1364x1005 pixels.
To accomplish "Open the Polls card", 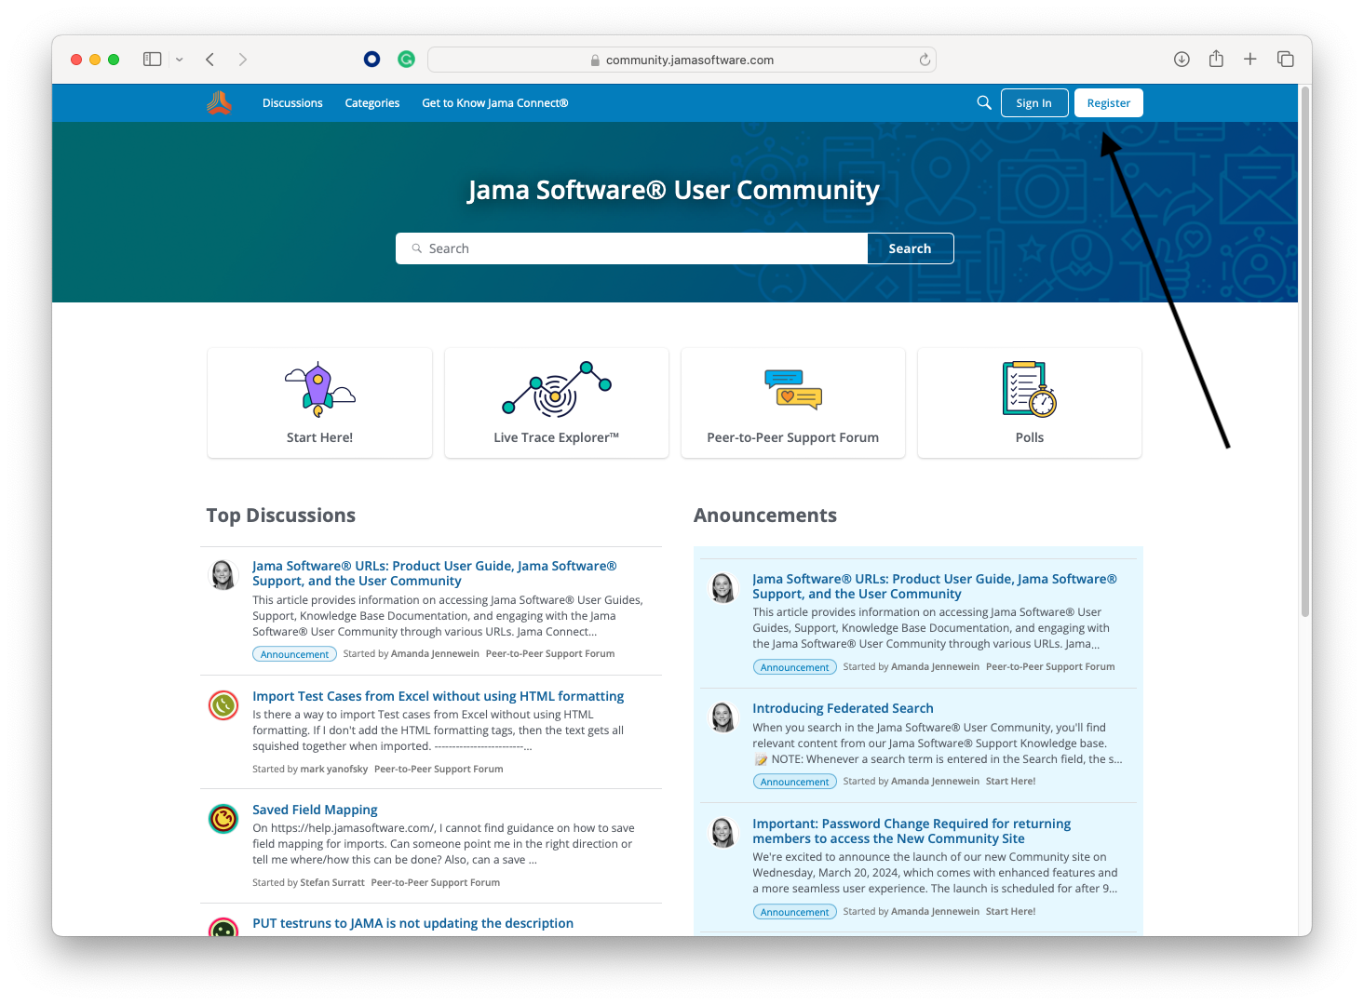I will click(1030, 403).
